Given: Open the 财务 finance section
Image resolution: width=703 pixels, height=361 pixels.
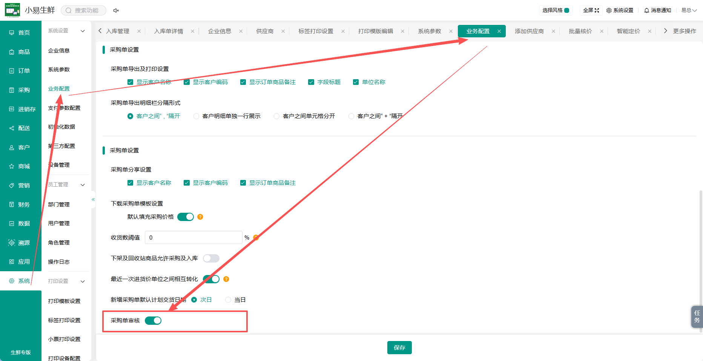Looking at the screenshot, I should 20,205.
